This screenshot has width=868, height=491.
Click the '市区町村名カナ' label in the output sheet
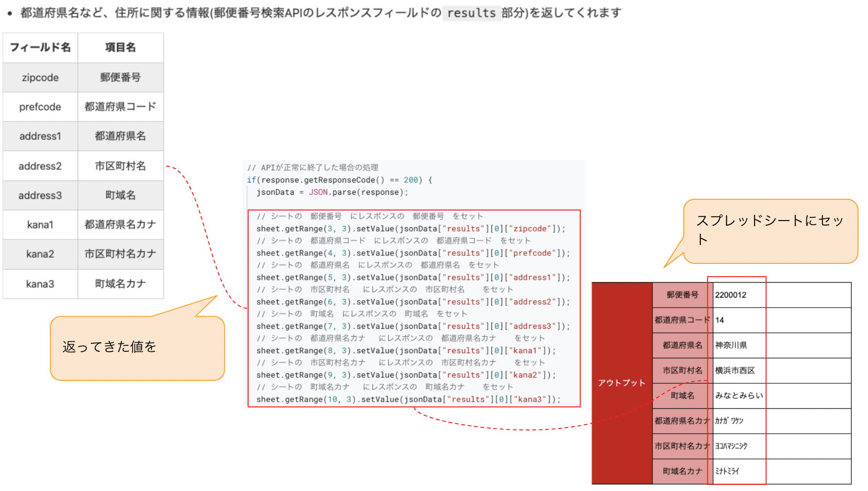[683, 446]
